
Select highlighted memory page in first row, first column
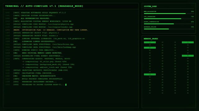pos(150,42)
